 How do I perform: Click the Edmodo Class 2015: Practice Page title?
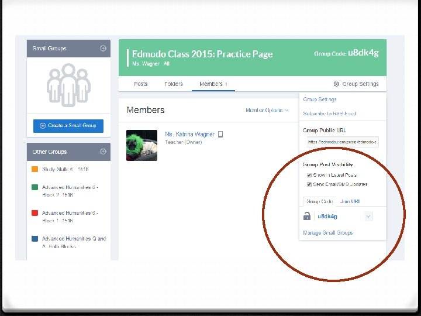(x=202, y=54)
